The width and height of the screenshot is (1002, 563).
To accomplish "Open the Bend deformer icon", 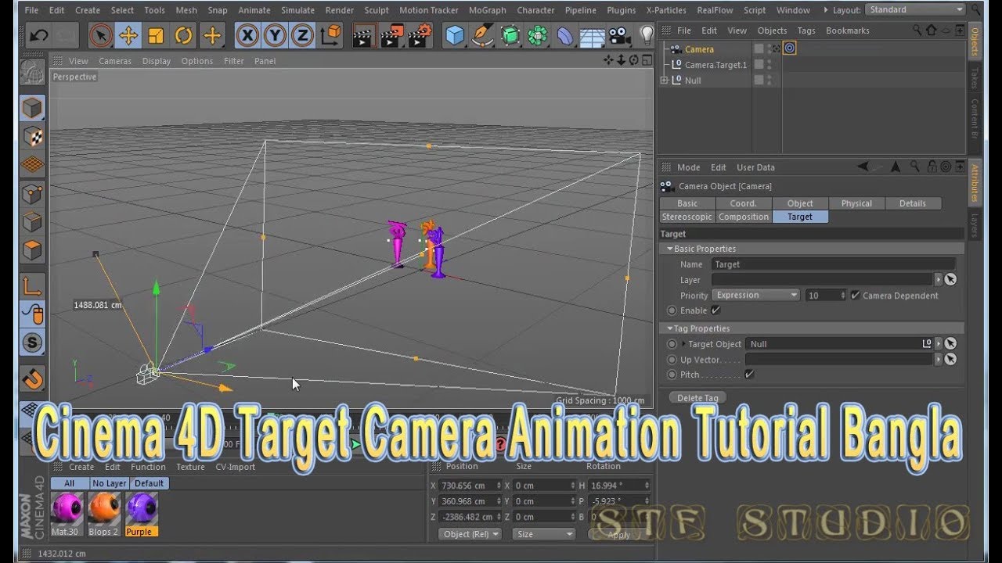I will coord(565,35).
